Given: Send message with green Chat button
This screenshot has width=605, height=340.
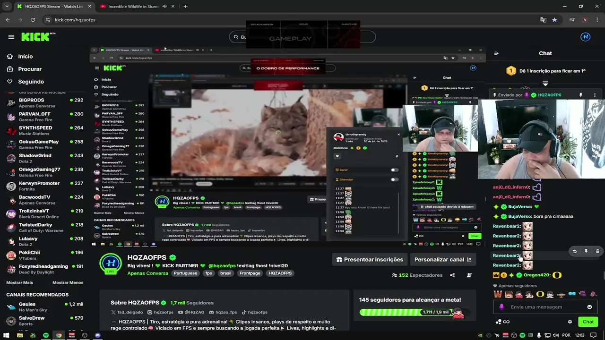Looking at the screenshot, I should tap(588, 322).
